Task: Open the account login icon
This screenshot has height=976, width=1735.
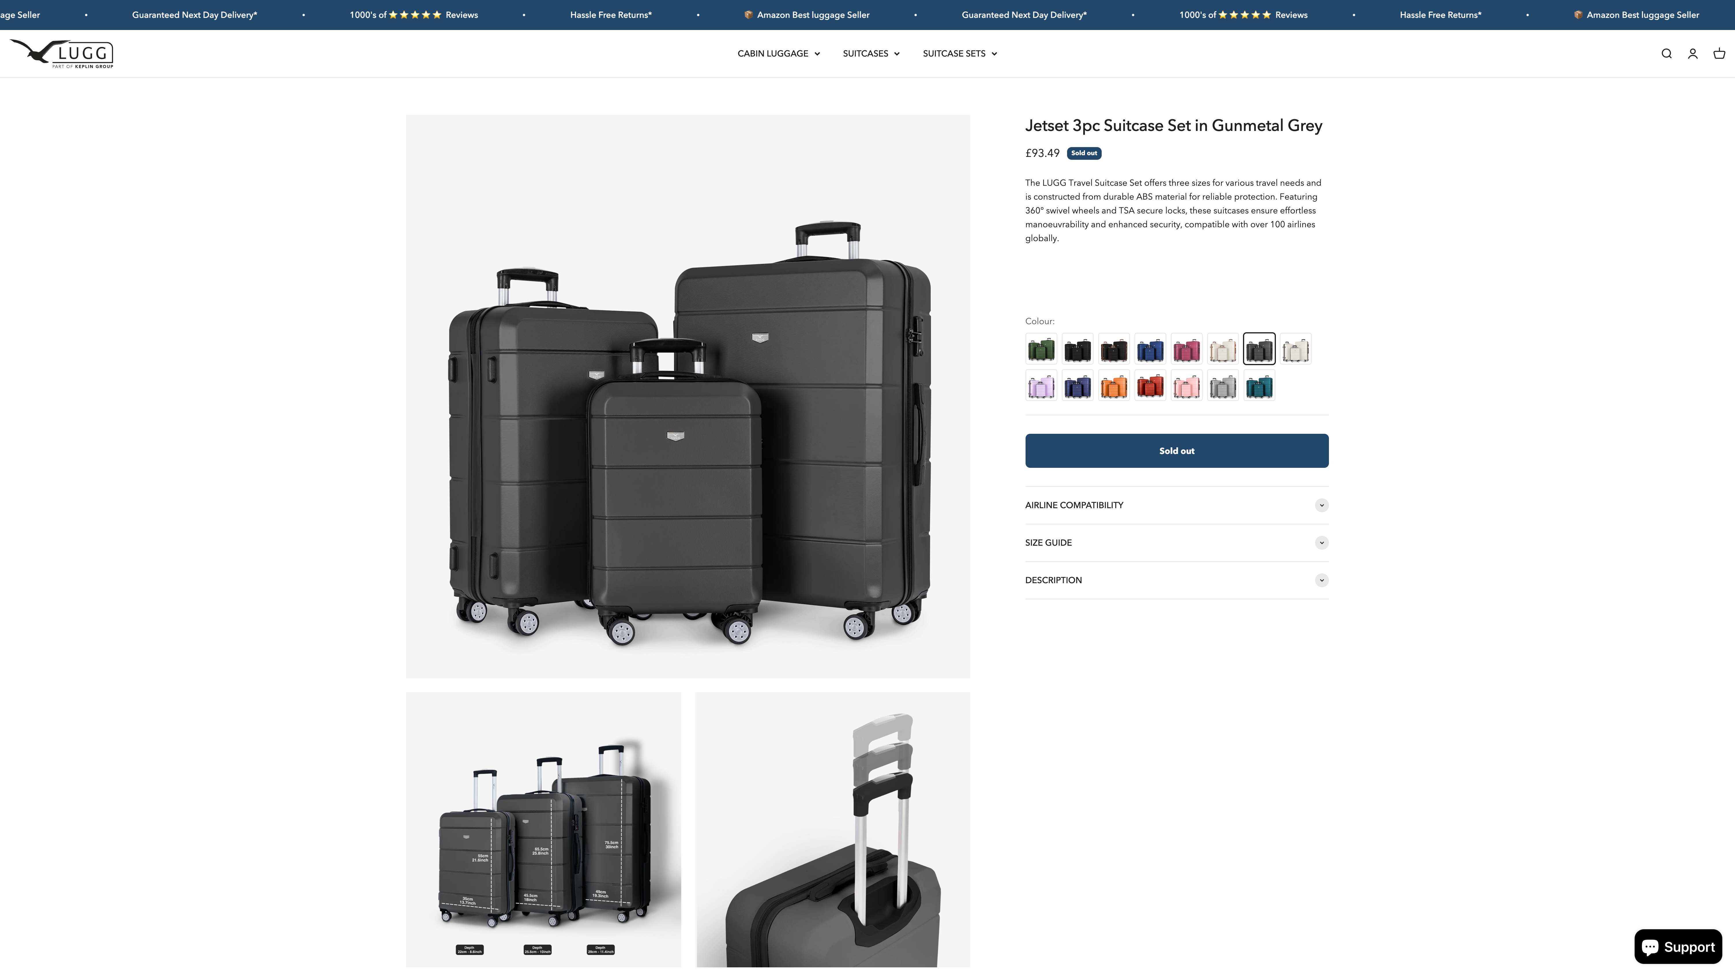Action: pyautogui.click(x=1693, y=54)
